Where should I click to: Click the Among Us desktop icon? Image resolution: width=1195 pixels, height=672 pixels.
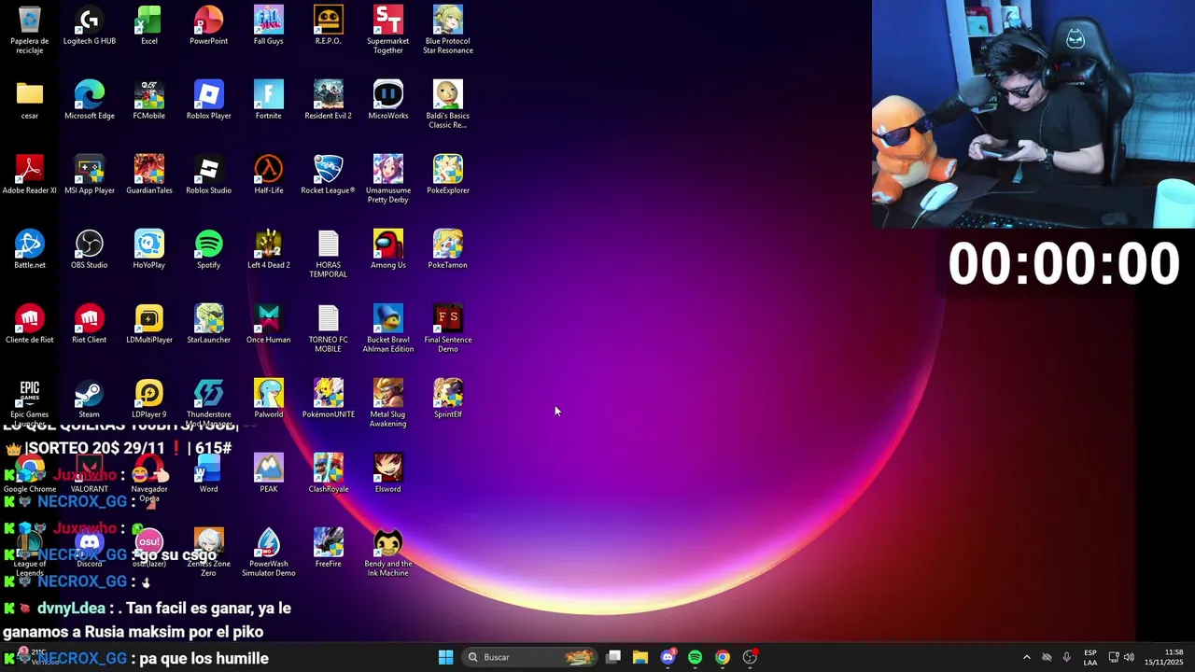point(388,249)
